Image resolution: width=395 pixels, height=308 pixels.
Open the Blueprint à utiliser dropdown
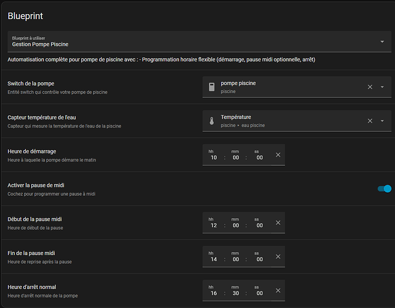point(382,42)
